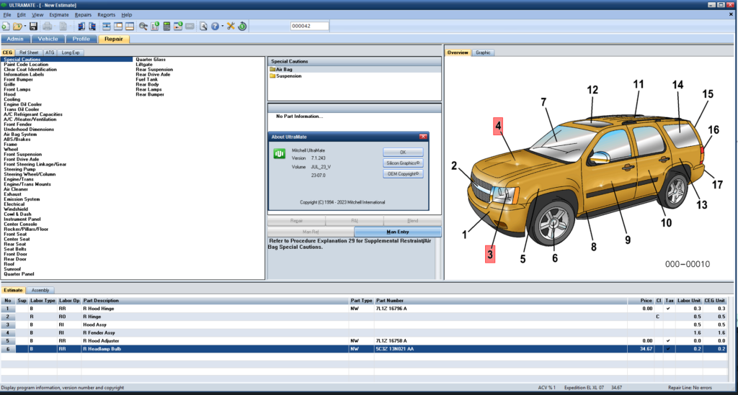
Task: Click the split-top window layout toolbar icon
Action: [107, 27]
